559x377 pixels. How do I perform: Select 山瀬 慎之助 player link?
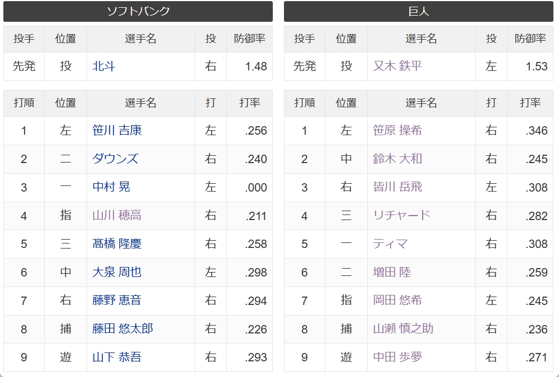(x=403, y=329)
